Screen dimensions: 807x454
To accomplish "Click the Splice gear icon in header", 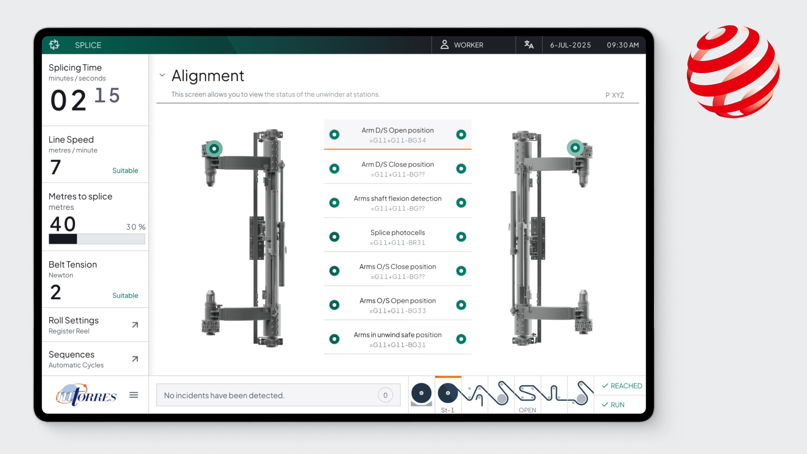I will click(54, 45).
